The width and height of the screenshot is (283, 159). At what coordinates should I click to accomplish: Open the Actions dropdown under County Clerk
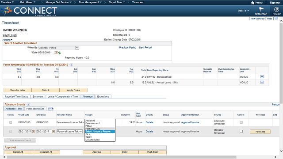click(8, 40)
